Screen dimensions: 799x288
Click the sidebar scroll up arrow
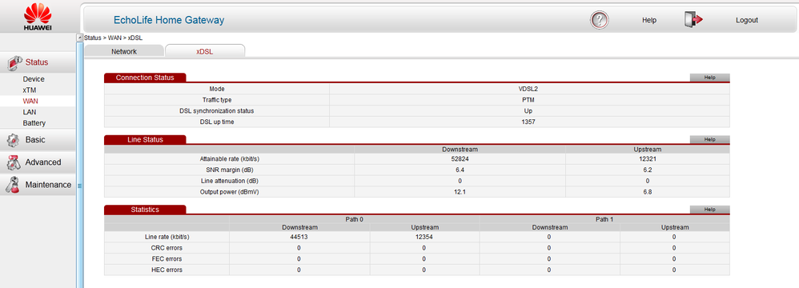pos(79,38)
